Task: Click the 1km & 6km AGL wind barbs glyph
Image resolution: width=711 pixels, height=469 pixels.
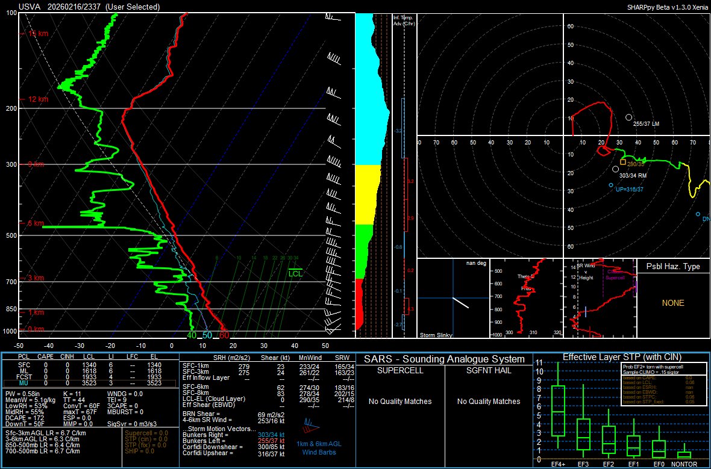Action: click(310, 424)
